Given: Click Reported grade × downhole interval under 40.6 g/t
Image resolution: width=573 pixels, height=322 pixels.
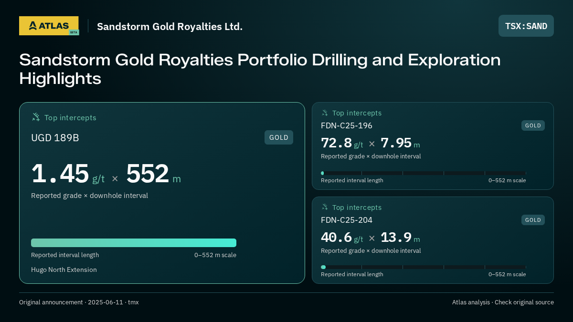Looking at the screenshot, I should coord(371,250).
